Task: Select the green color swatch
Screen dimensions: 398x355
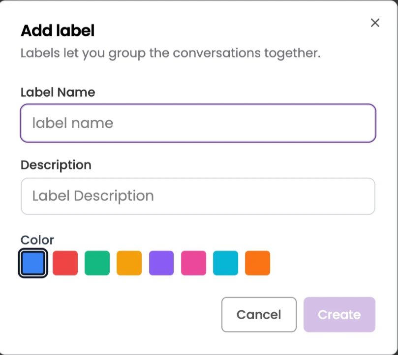Action: point(97,263)
